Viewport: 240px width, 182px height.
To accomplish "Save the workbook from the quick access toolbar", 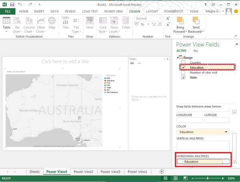I will click(x=12, y=4).
